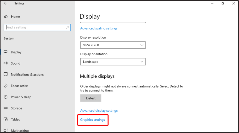Open Home via the house icon
The image size is (239, 133).
coord(6,16)
